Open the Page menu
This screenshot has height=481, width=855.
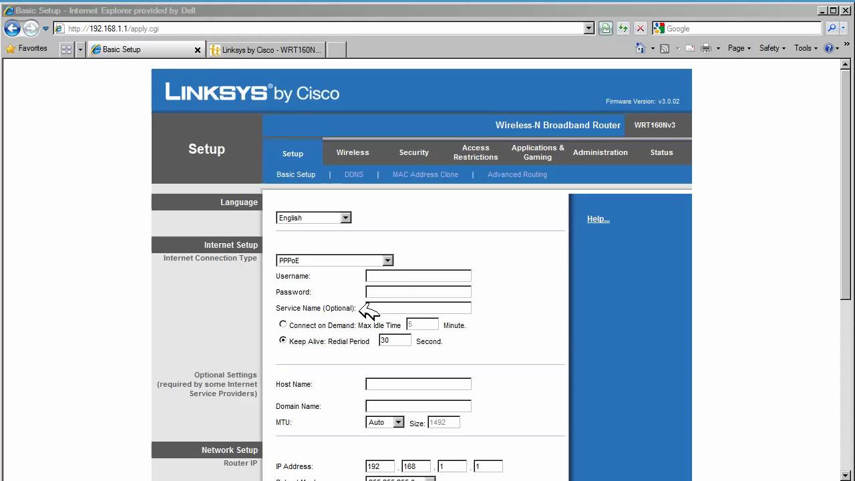[x=739, y=48]
